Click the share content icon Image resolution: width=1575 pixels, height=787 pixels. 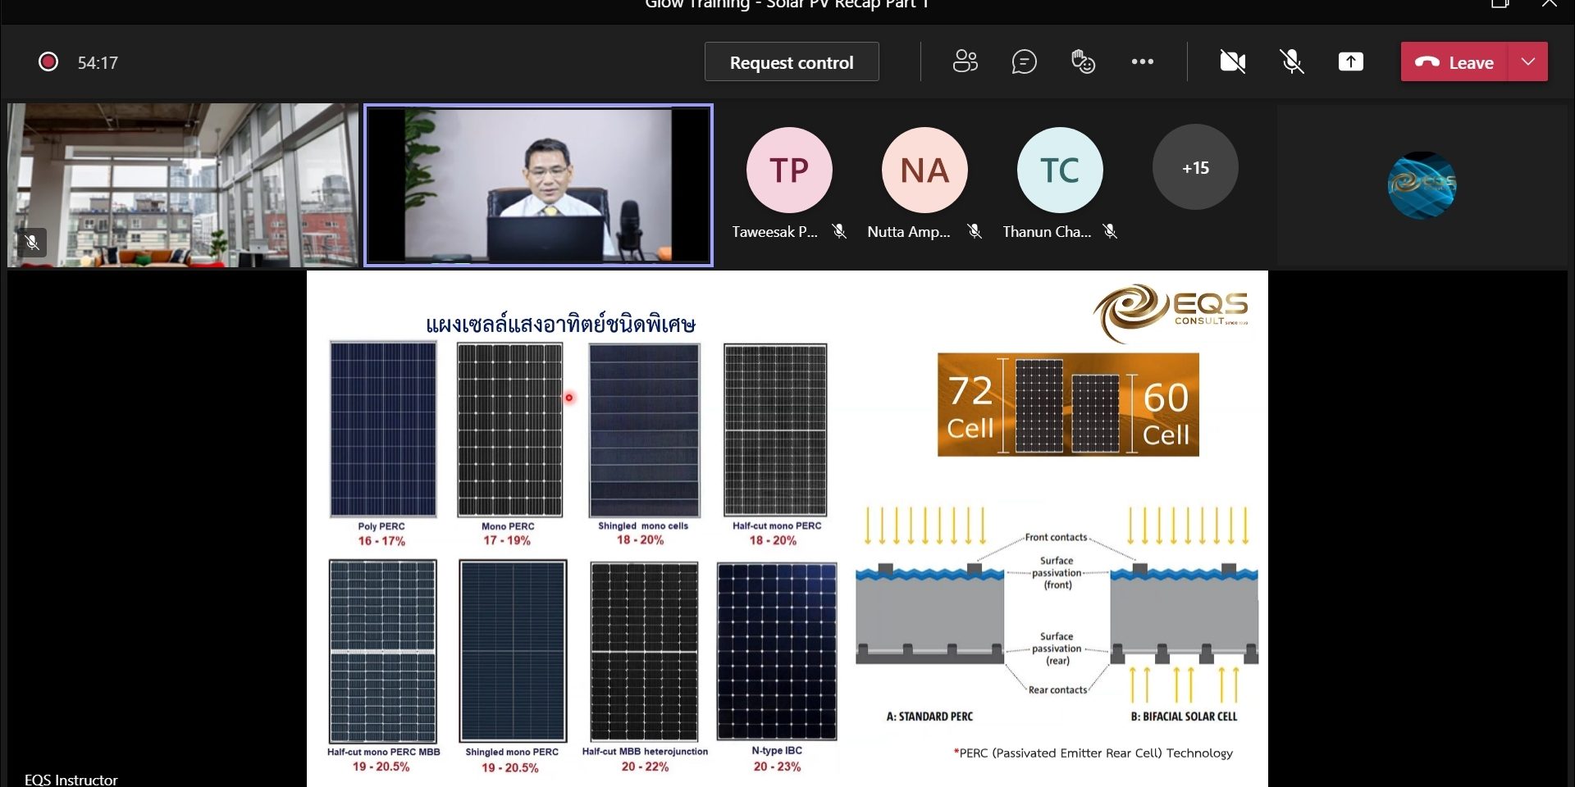pos(1350,61)
